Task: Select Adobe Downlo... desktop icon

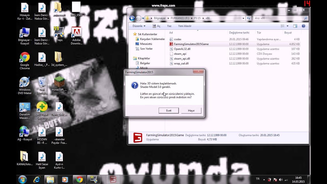Action: (76, 36)
